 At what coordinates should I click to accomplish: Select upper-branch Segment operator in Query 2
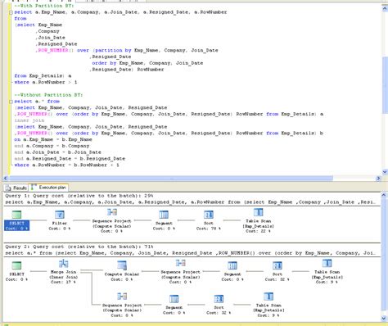(232, 271)
